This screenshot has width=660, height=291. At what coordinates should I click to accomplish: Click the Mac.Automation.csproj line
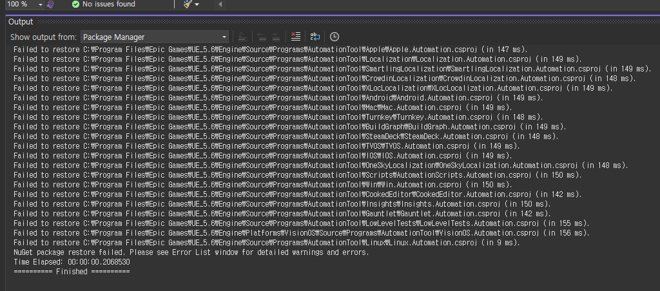(x=263, y=108)
